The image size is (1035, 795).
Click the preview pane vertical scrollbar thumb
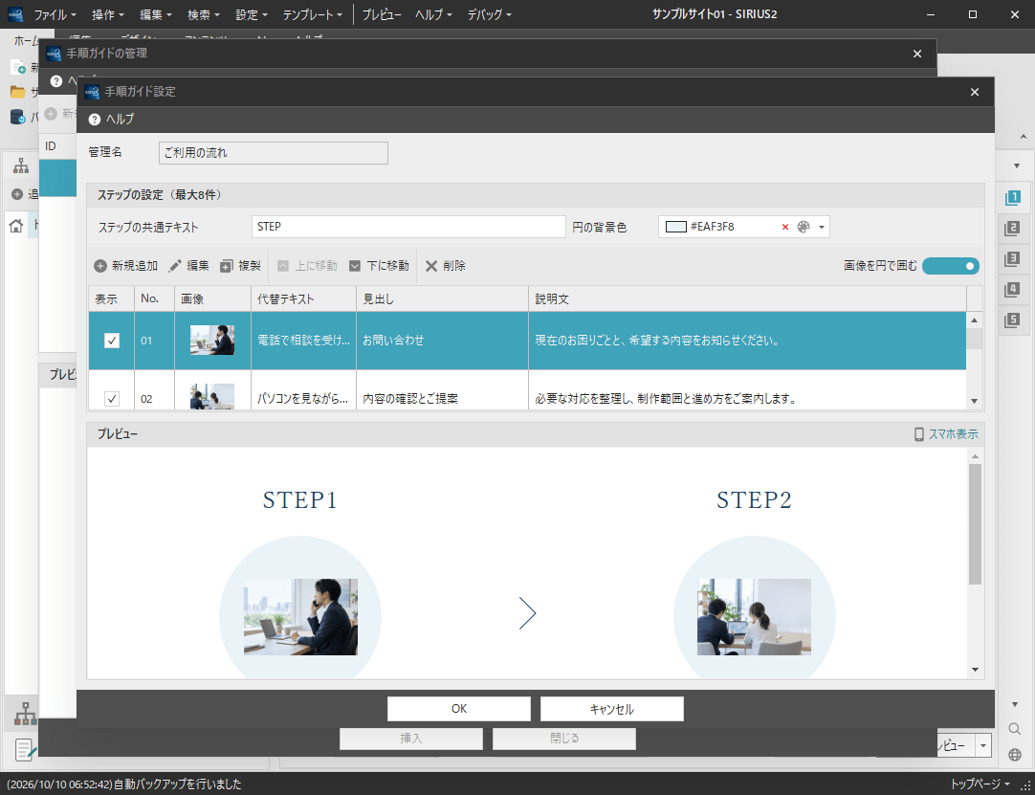[x=975, y=523]
